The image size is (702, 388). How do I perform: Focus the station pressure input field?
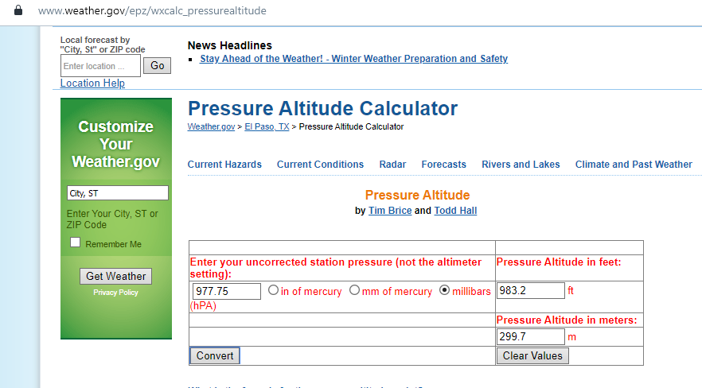click(227, 291)
